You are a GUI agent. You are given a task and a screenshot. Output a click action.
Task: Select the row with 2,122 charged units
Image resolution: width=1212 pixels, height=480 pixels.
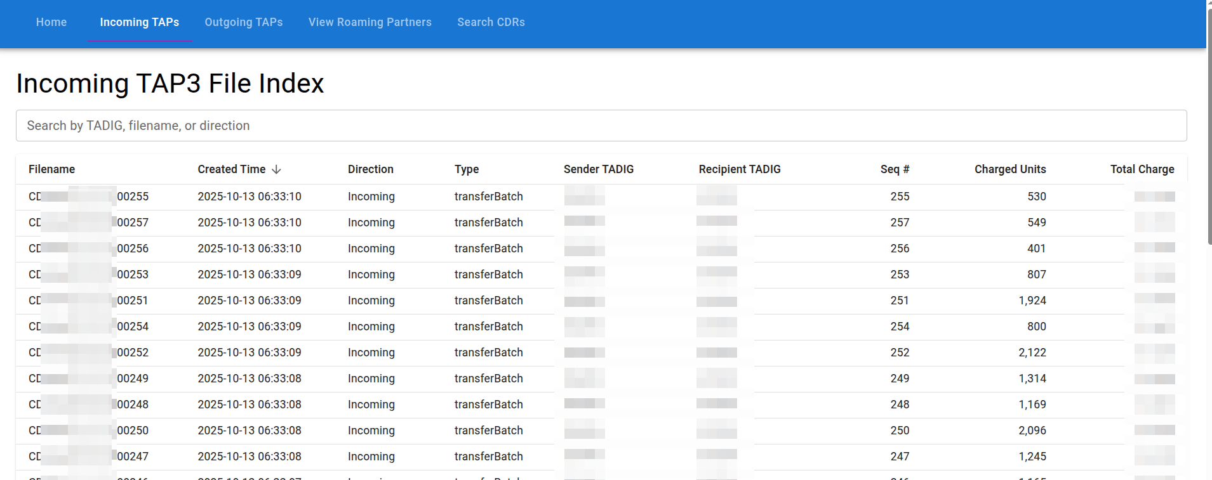tap(1032, 353)
